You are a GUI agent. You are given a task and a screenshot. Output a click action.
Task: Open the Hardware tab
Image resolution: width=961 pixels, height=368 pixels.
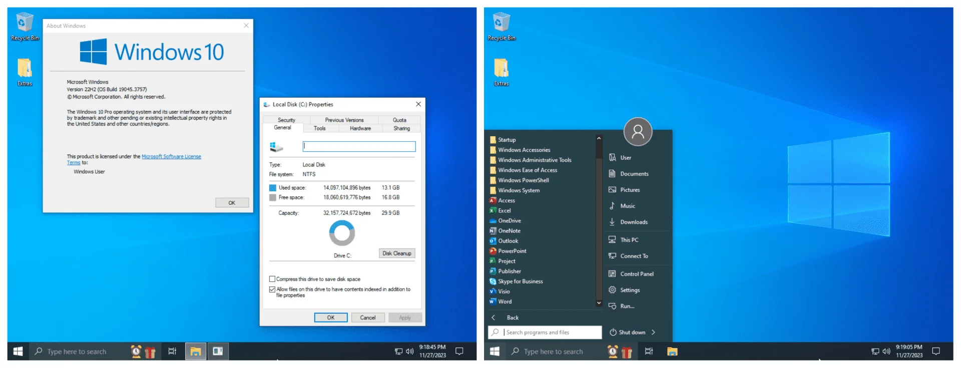(x=360, y=128)
